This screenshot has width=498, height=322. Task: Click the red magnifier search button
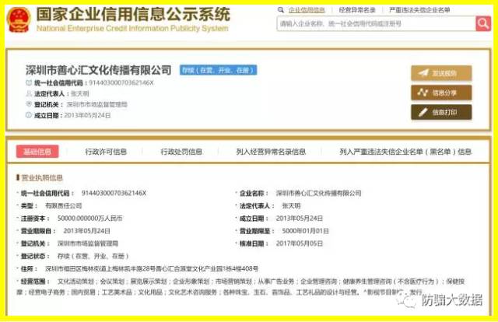483,23
